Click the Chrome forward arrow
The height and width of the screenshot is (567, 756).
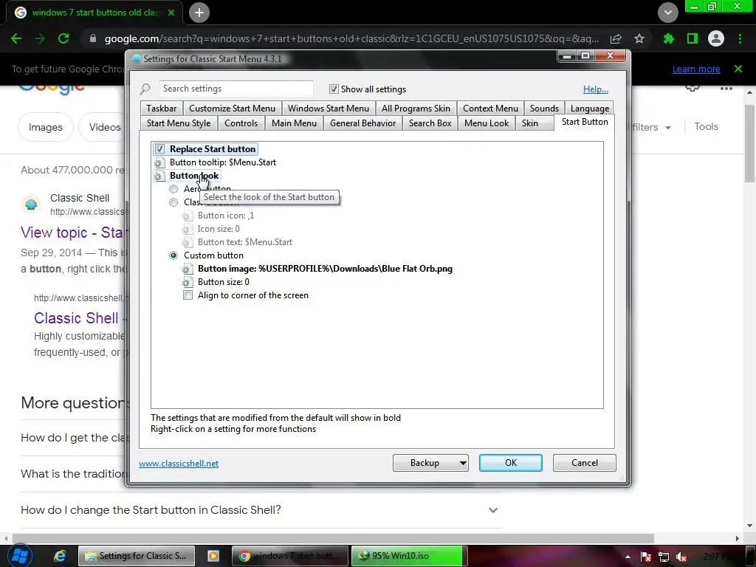tap(40, 38)
